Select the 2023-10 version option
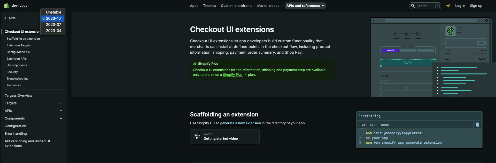Screen dimensions: 496x163 pyautogui.click(x=53, y=18)
